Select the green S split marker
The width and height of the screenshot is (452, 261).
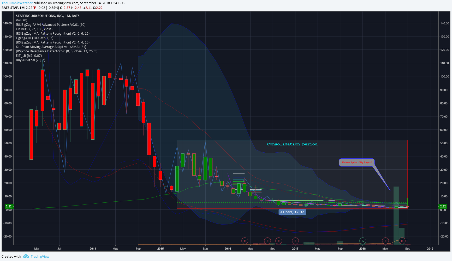pos(362,241)
